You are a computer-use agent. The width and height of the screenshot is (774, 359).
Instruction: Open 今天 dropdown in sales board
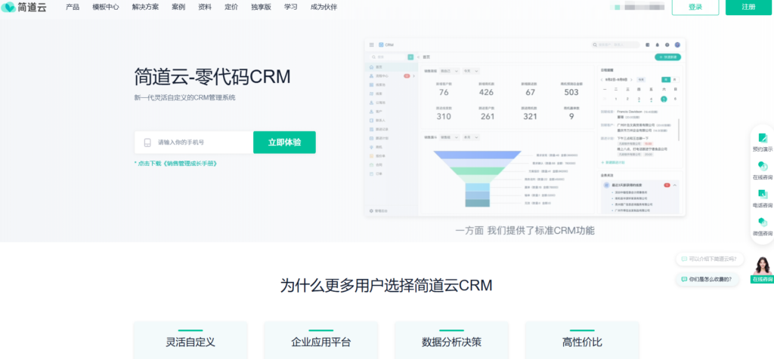pyautogui.click(x=470, y=71)
